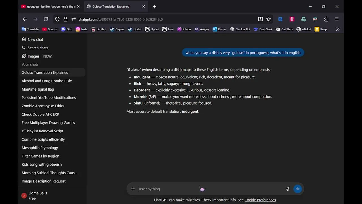Open the Cat Stats bookmark
The image size is (362, 204).
(x=284, y=29)
